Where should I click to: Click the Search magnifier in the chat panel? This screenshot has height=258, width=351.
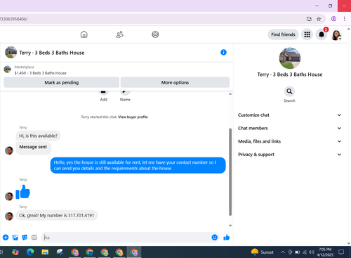tap(289, 91)
